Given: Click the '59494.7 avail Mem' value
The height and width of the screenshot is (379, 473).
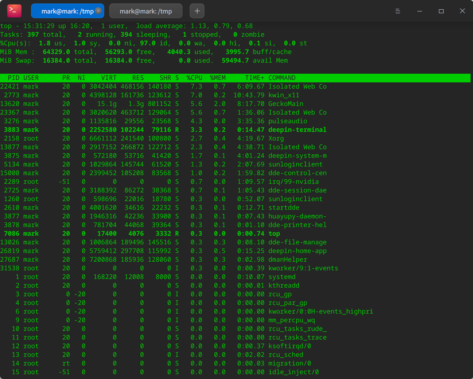Looking at the screenshot, I should pyautogui.click(x=255, y=61).
